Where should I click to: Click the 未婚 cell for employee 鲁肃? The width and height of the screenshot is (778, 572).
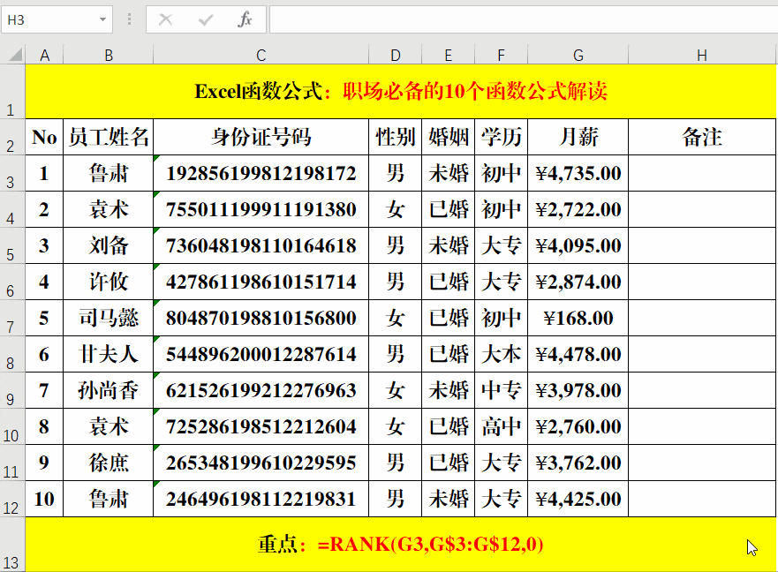coord(448,173)
